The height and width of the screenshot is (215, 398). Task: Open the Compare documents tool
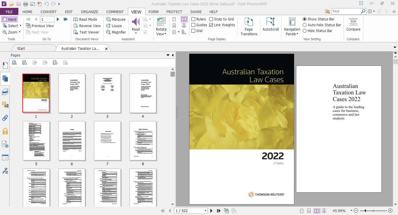[x=353, y=24]
